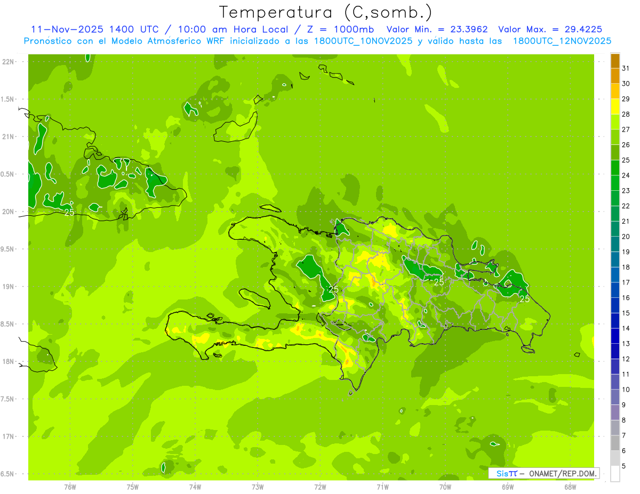Select the gray legend band between 6 and 7

(615, 443)
